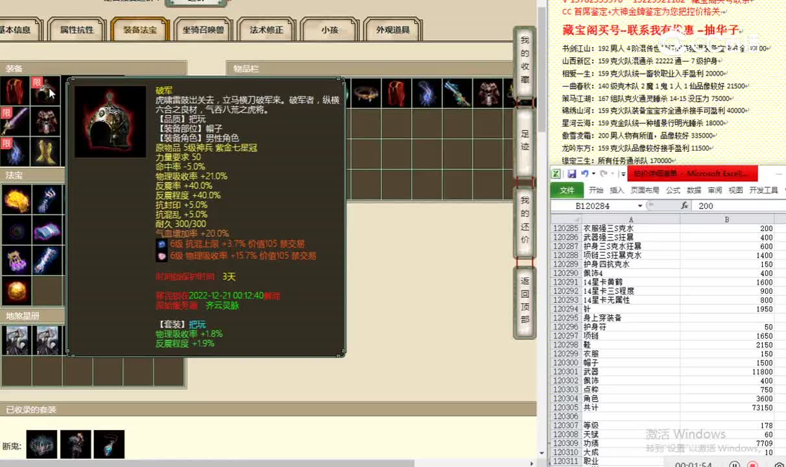Screen dimensions: 786x467
Task: Select the golden flame treasure in 法宝
Action: coord(16,200)
